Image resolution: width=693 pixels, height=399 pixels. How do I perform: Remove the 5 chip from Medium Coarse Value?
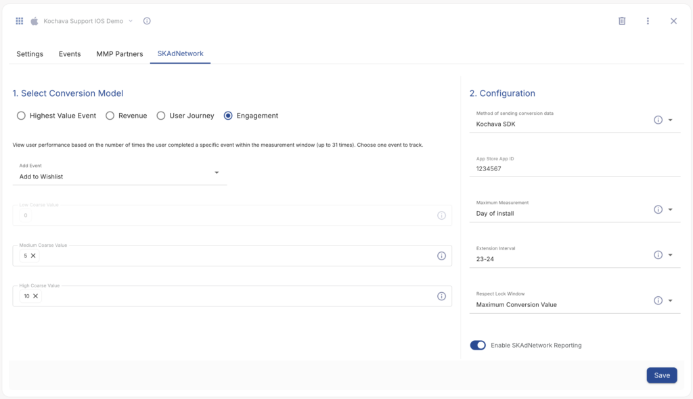click(x=33, y=256)
